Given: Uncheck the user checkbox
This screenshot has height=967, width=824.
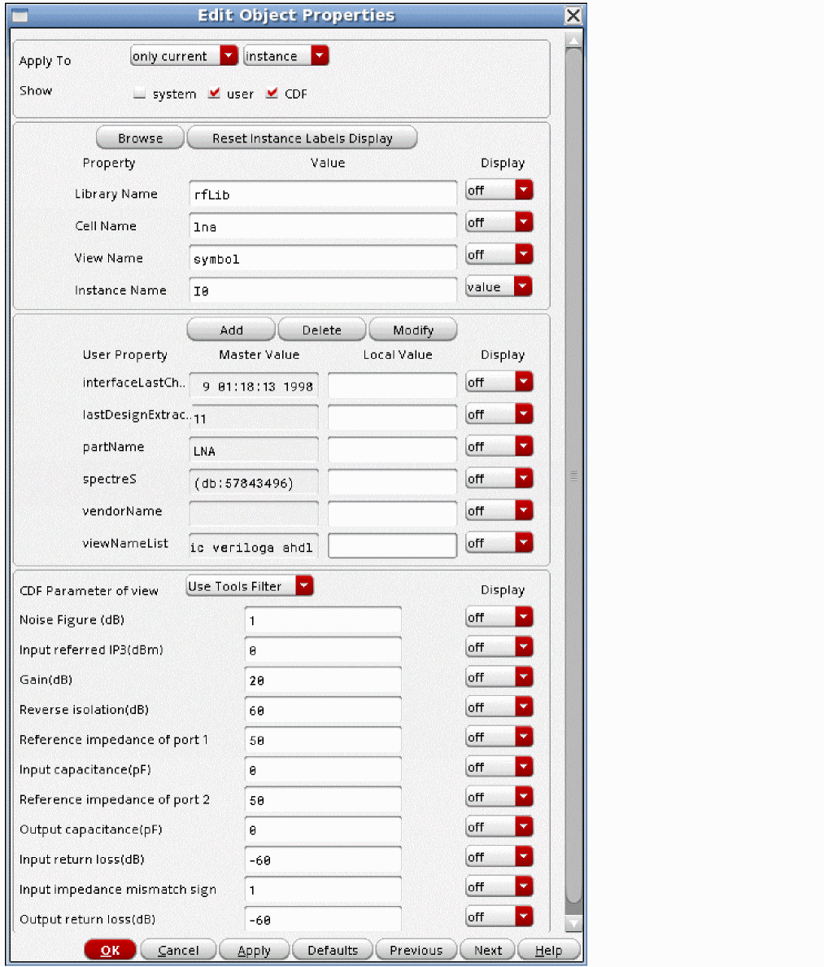Looking at the screenshot, I should click(214, 94).
